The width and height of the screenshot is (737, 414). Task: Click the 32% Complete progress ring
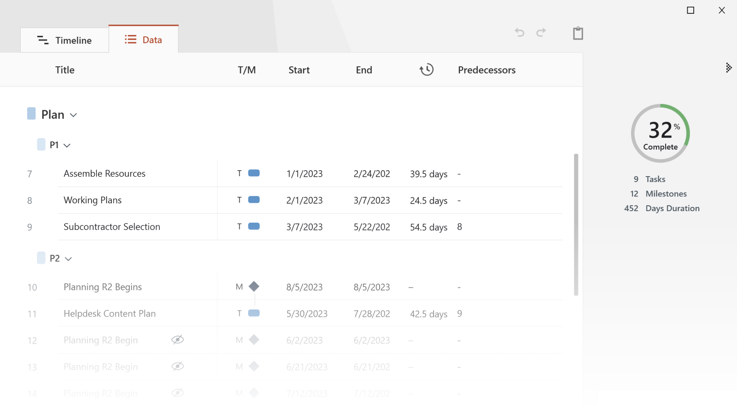click(x=661, y=133)
